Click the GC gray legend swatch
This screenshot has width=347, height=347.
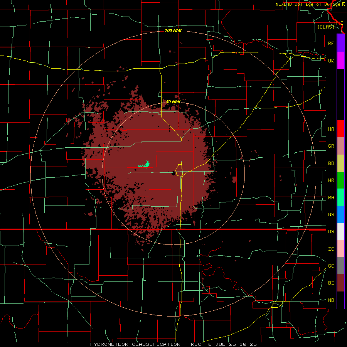[x=340, y=266]
